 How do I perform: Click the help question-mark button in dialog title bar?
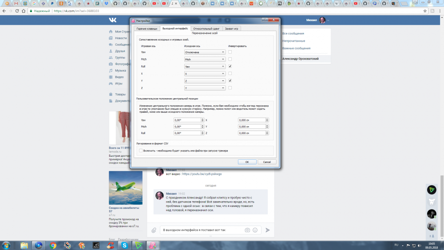265,20
